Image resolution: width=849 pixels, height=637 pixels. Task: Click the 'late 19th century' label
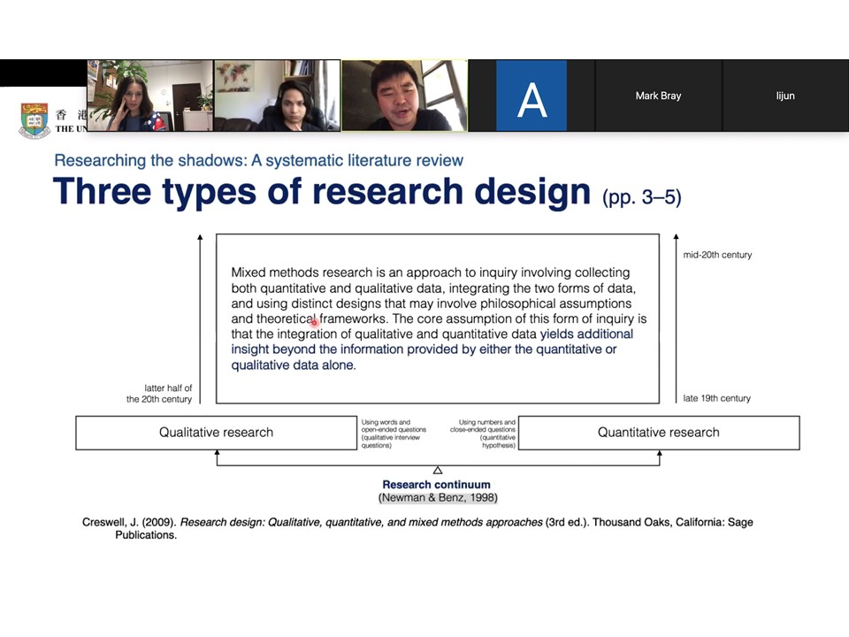(717, 398)
